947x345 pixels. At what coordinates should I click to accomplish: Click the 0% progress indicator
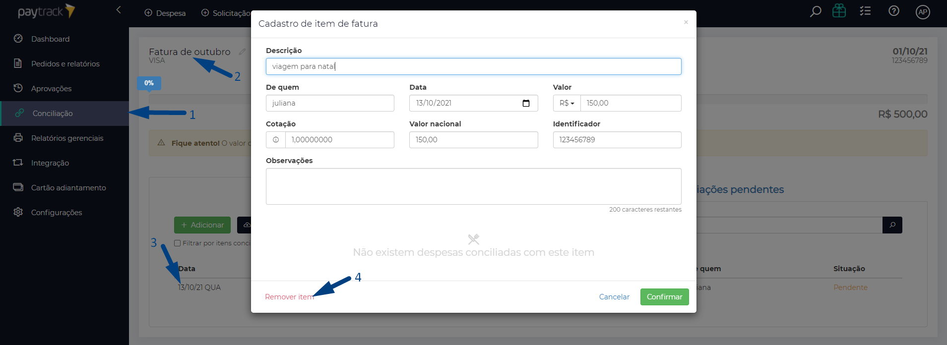pos(149,83)
